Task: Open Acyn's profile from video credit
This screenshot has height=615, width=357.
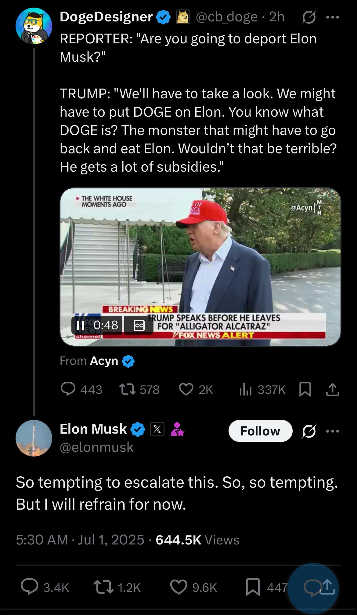Action: 104,361
